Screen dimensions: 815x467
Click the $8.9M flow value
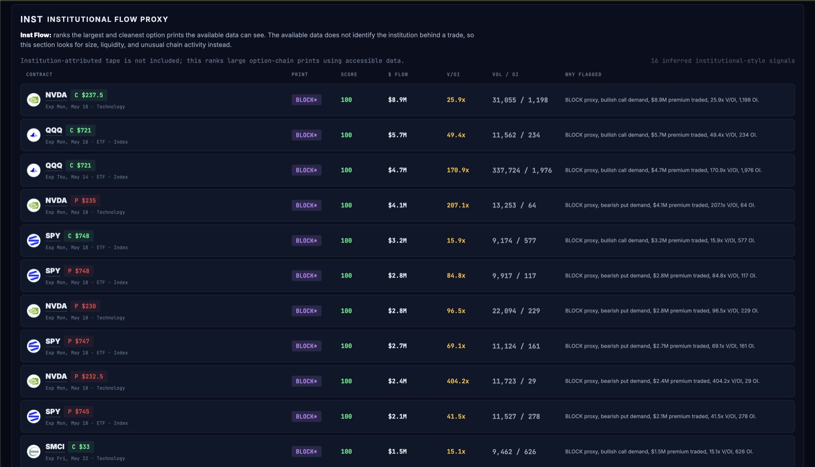[397, 100]
